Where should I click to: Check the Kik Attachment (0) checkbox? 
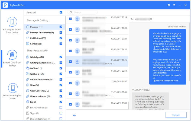click(61, 107)
